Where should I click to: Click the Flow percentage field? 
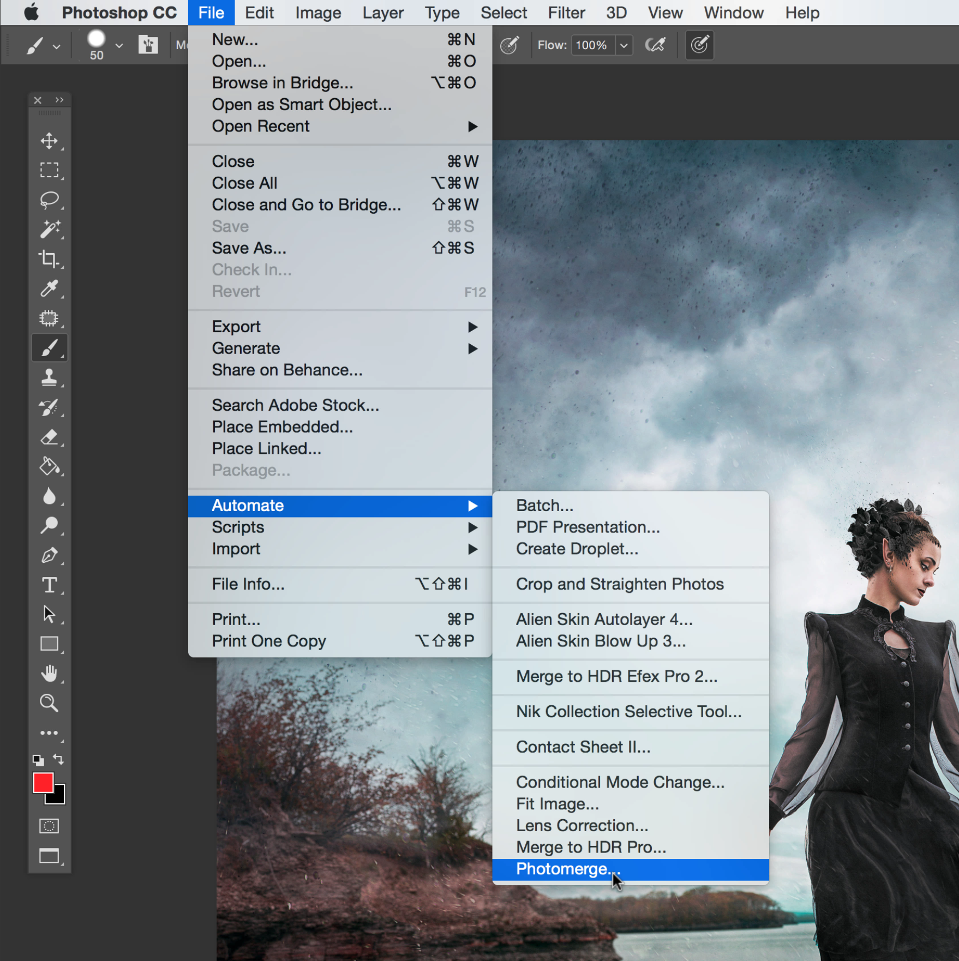coord(593,45)
